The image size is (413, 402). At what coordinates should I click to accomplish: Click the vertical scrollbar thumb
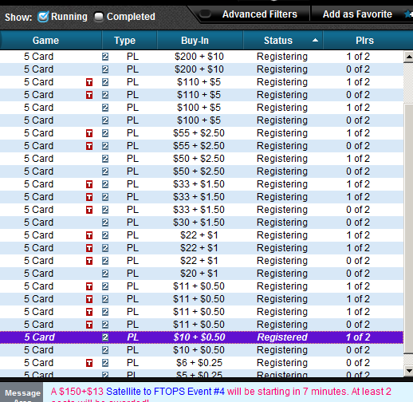[409, 229]
